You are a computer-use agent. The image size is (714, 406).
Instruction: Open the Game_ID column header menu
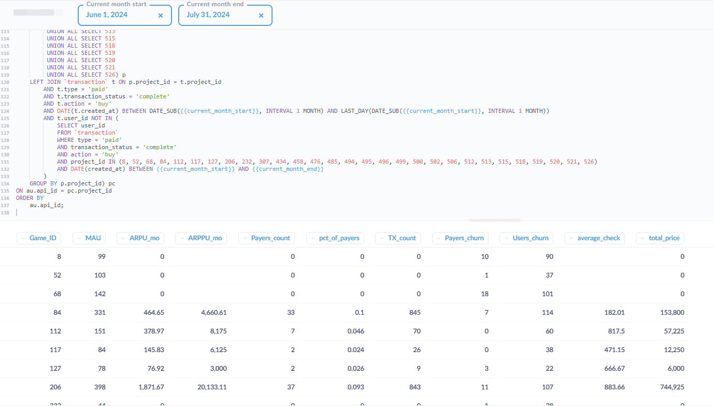[39, 238]
